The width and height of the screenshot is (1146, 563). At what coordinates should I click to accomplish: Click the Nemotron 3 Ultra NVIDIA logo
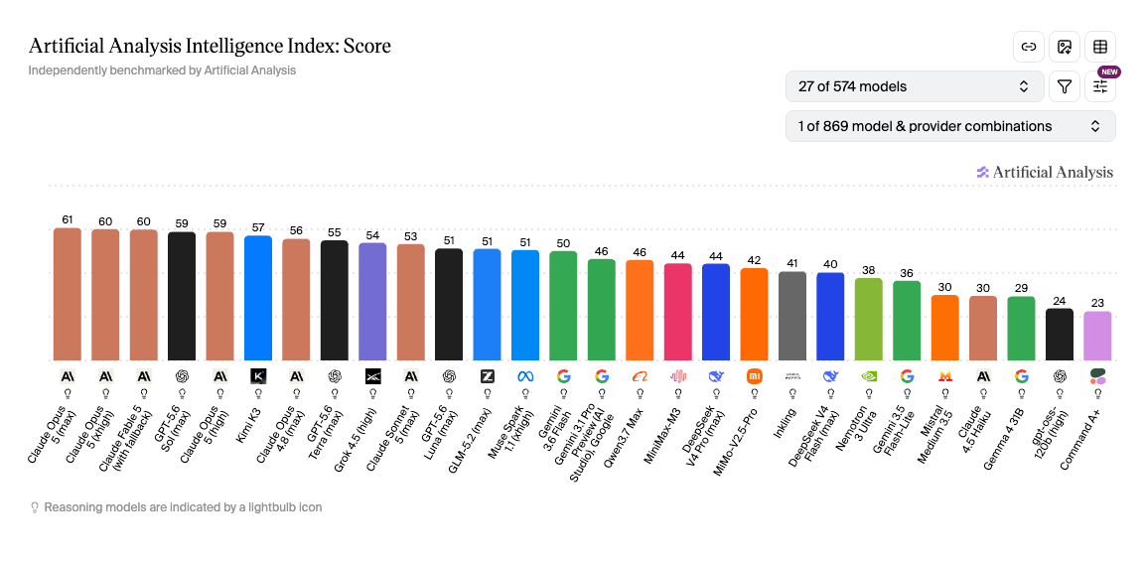point(869,376)
